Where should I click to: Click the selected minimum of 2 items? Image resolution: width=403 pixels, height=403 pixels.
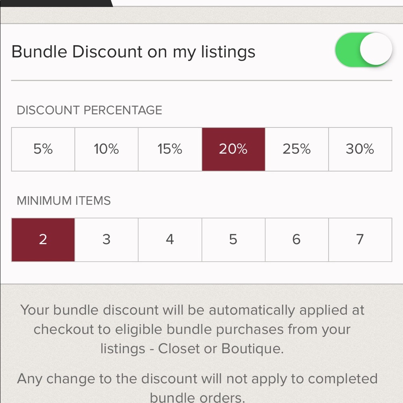(x=43, y=239)
